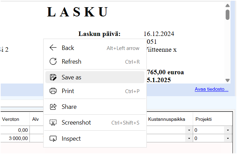Click the scroll down arrow on invoice preview
The height and width of the screenshot is (154, 237).
tap(227, 80)
